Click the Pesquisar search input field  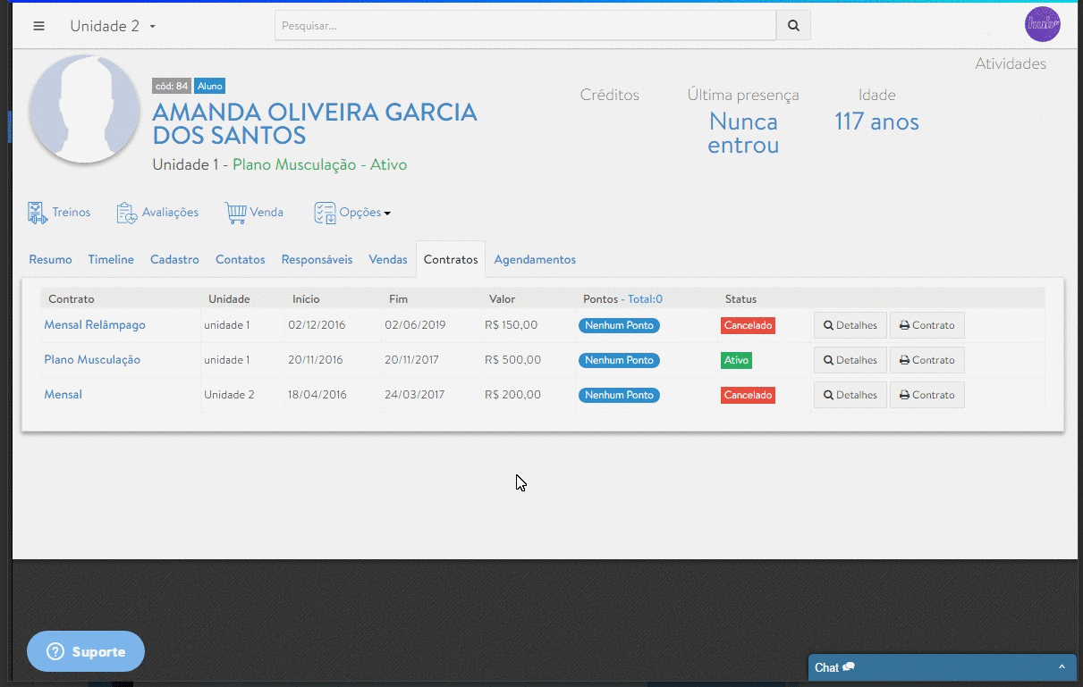[x=525, y=25]
